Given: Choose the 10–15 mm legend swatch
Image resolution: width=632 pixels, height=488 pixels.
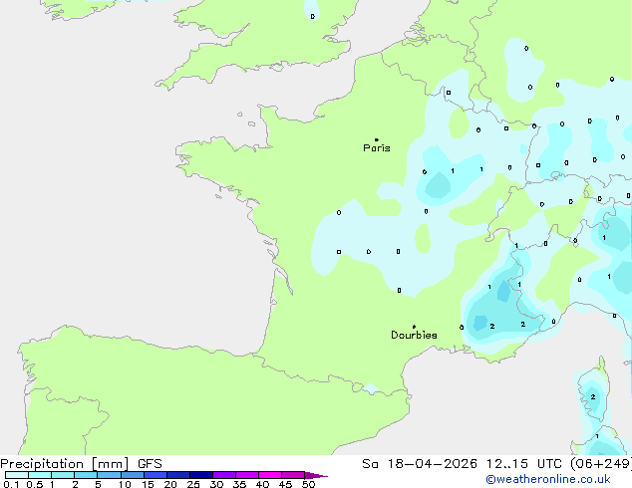Looking at the screenshot, I should click(133, 475).
